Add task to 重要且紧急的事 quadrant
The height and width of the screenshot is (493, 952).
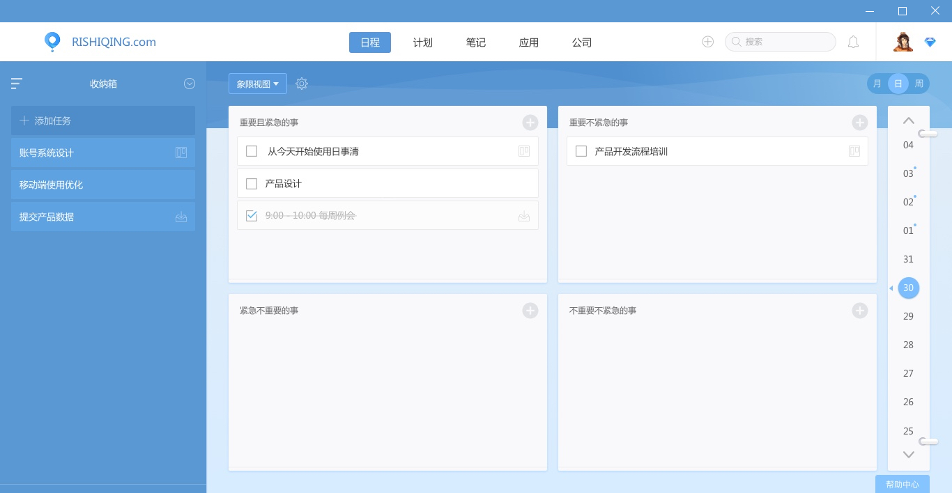[530, 123]
